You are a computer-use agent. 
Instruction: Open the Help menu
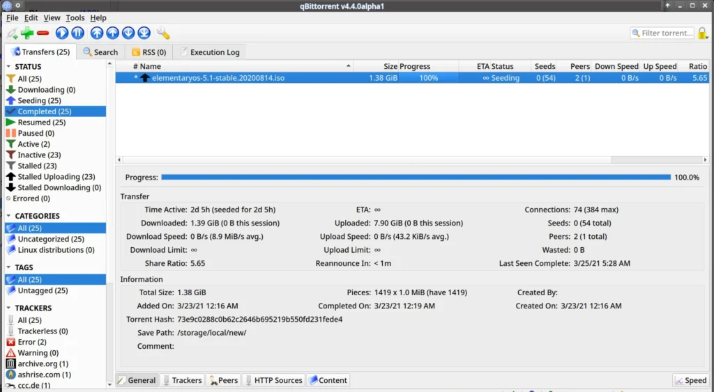coord(98,17)
